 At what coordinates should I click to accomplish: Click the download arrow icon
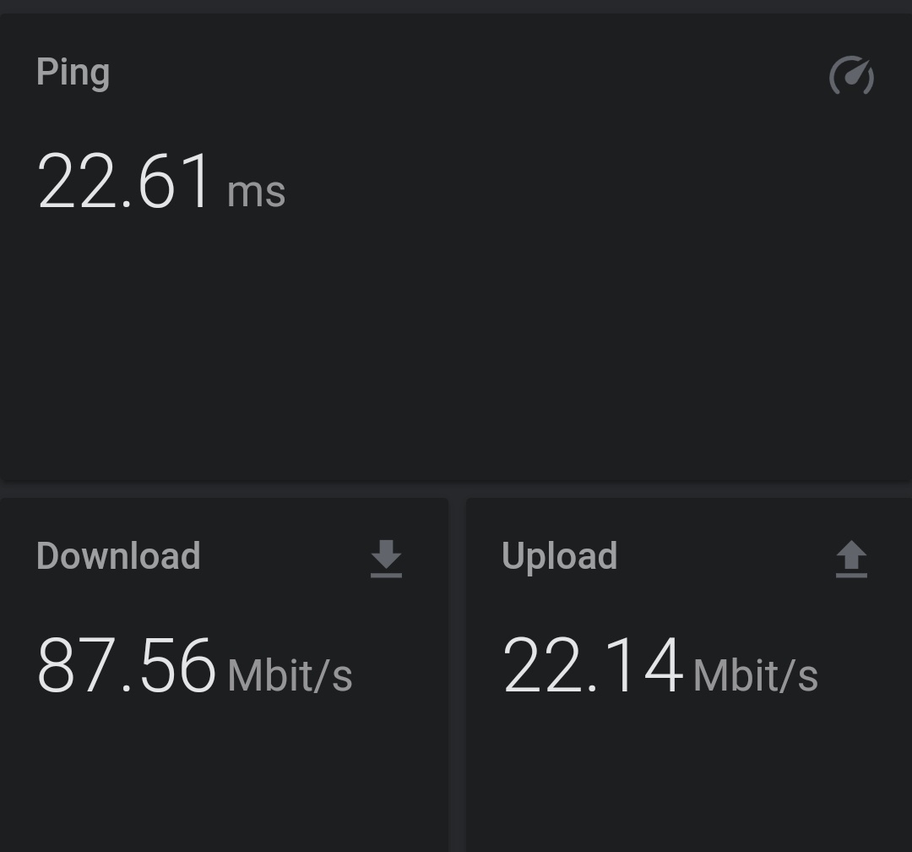(386, 559)
